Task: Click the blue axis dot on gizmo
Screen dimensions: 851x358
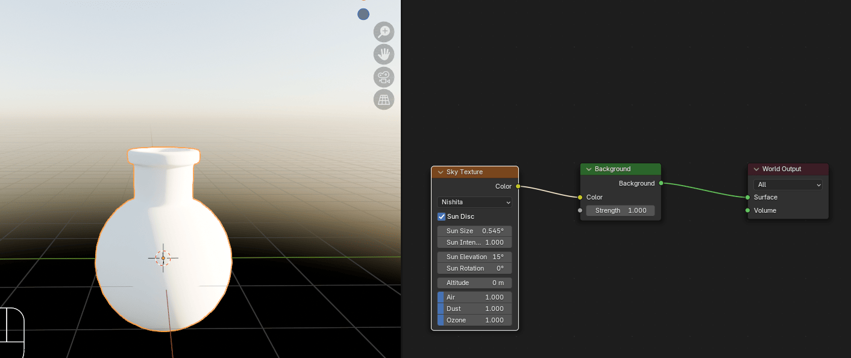Action: pos(363,14)
